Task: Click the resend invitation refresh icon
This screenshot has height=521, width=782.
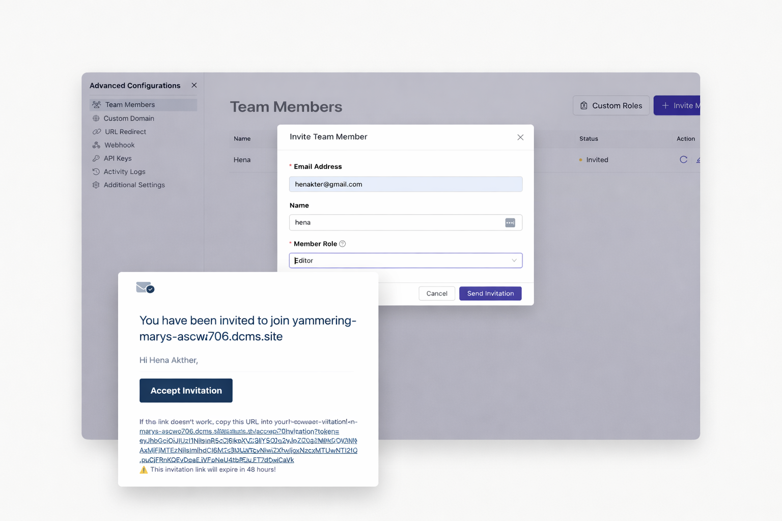Action: pyautogui.click(x=683, y=160)
